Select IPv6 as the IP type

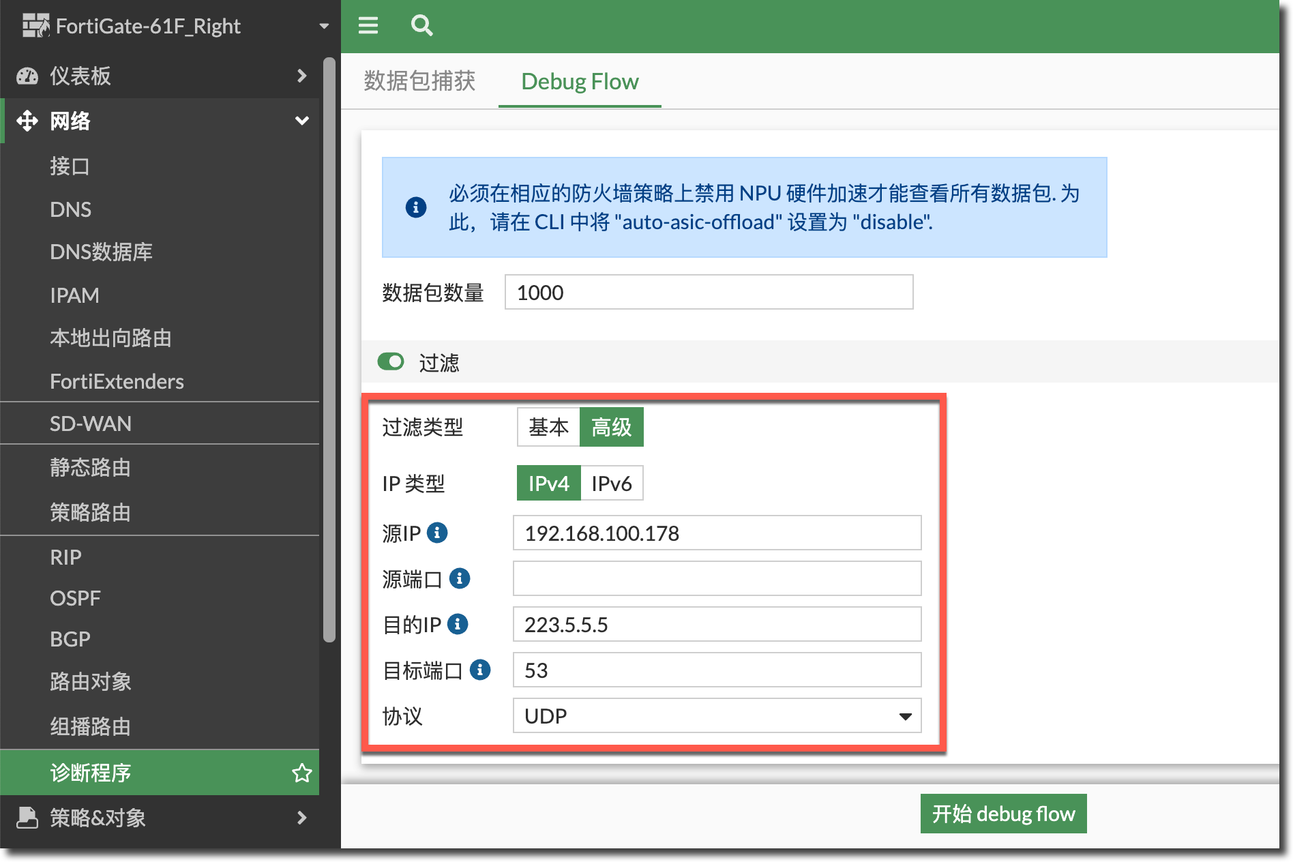click(x=611, y=484)
